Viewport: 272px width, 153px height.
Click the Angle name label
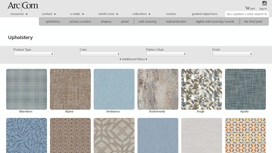click(201, 112)
